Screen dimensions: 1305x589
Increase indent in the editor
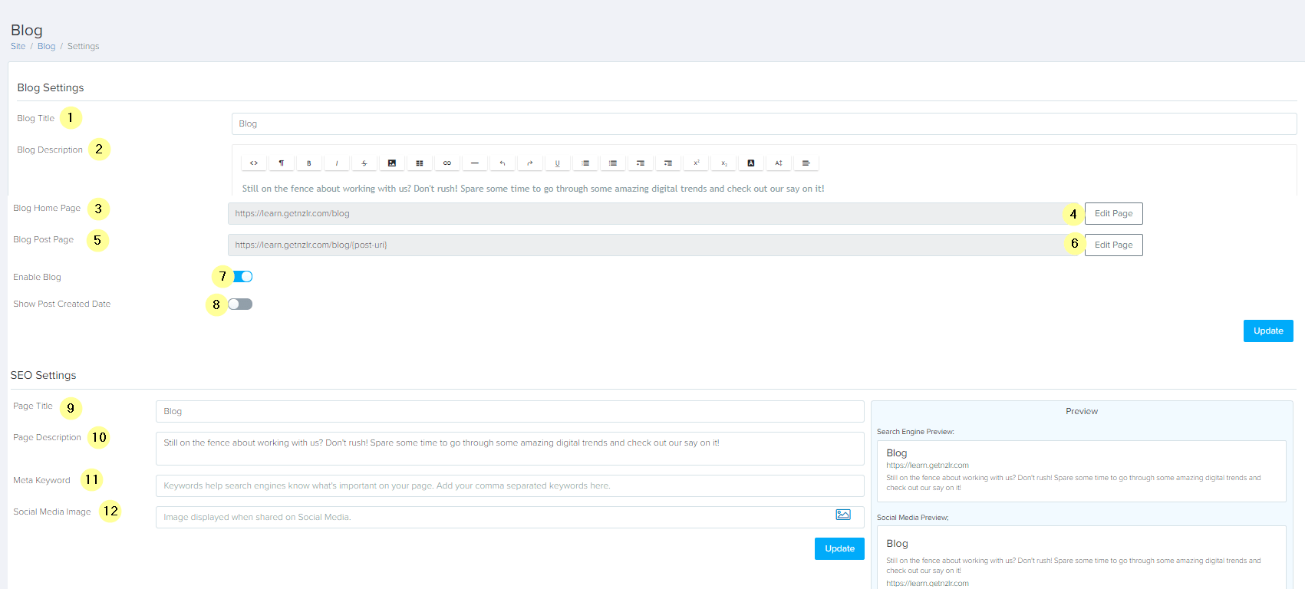pos(668,163)
